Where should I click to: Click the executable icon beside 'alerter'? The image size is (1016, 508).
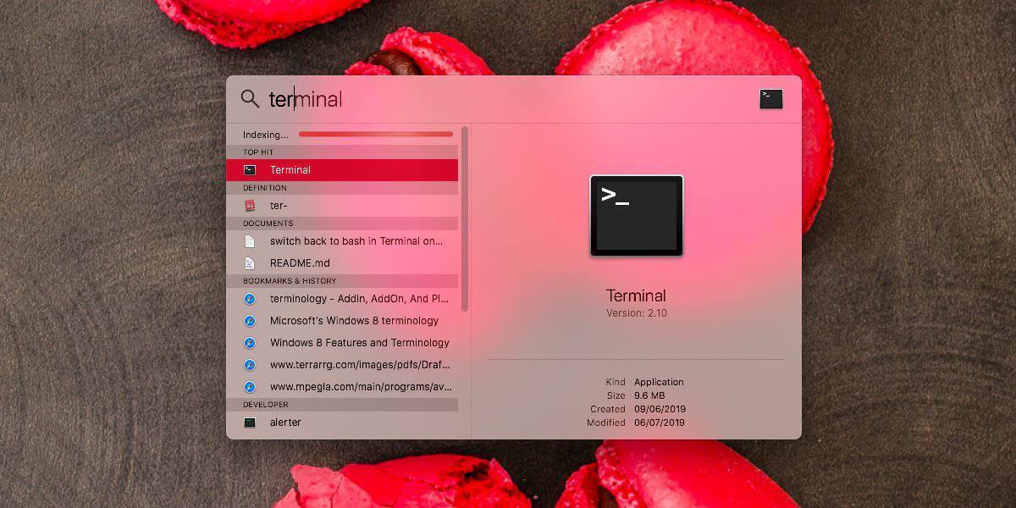tap(250, 422)
